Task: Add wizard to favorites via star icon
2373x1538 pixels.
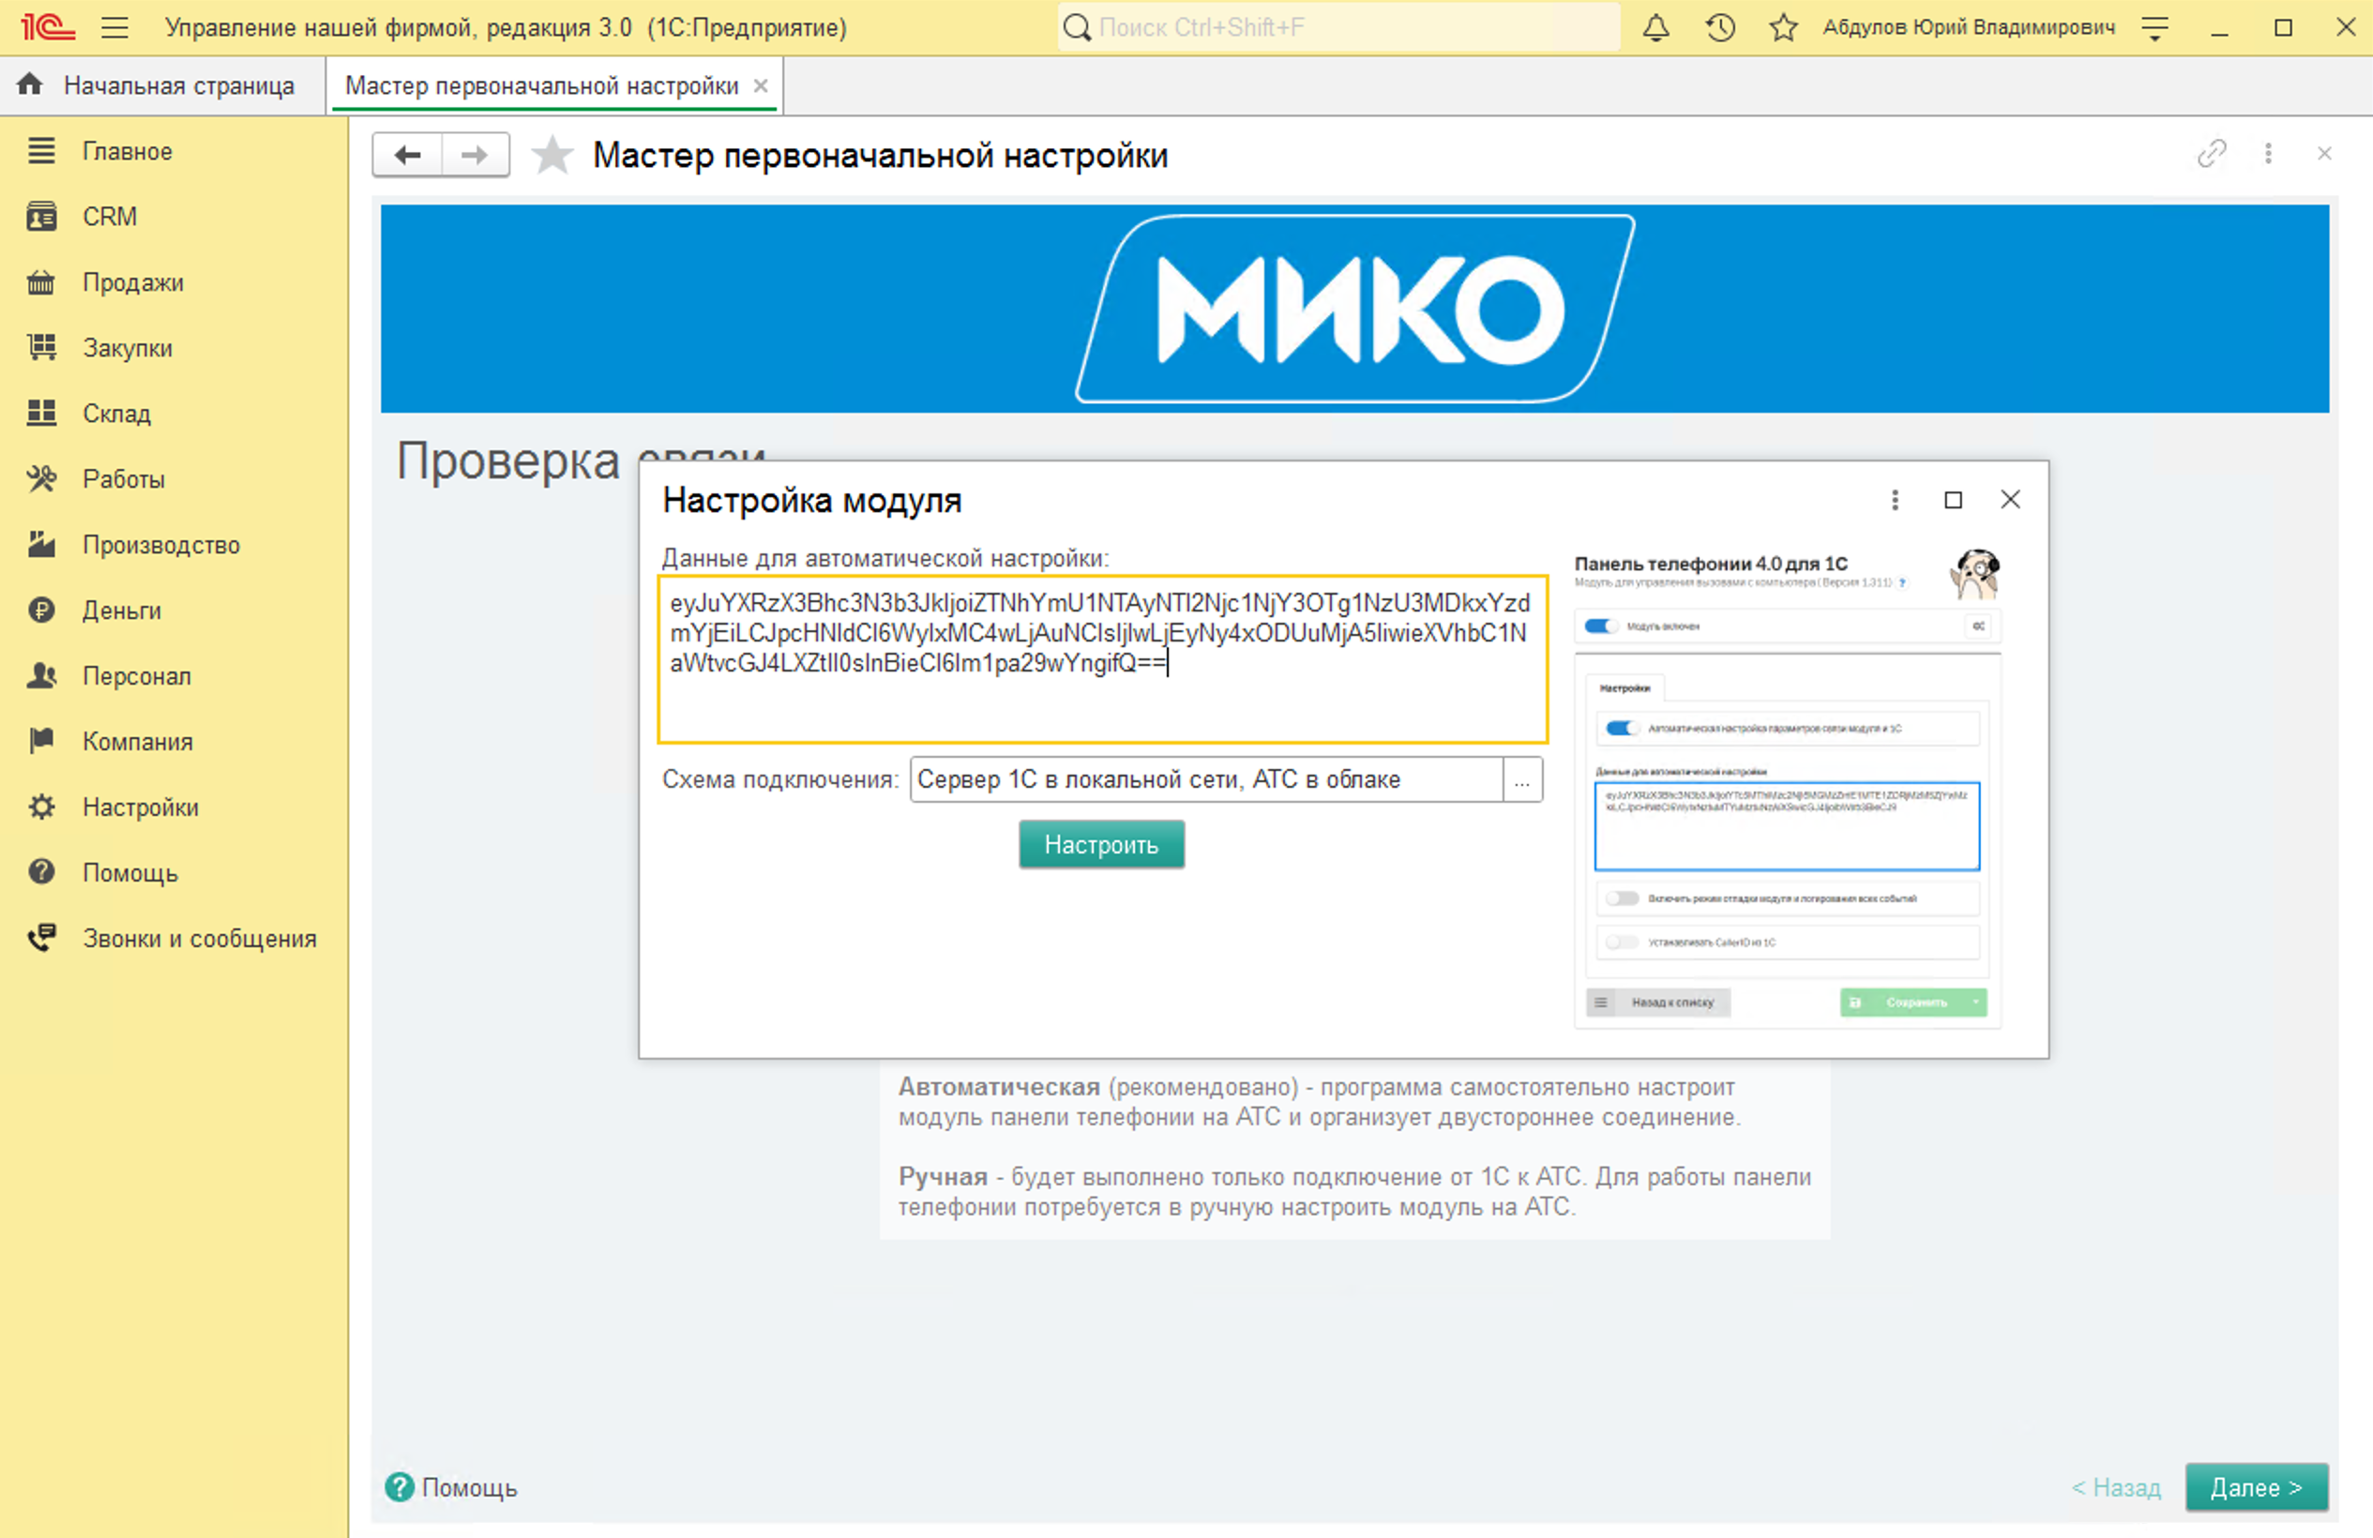Action: 552,155
